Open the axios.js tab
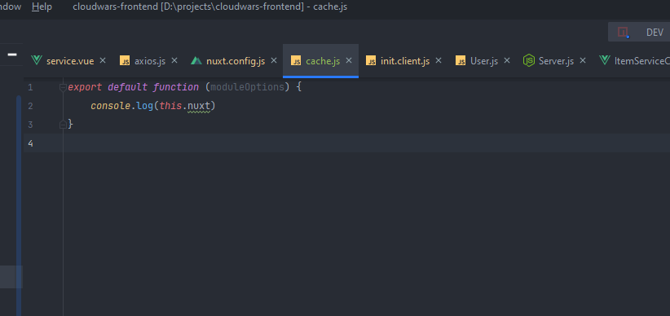This screenshot has width=670, height=316. point(150,61)
